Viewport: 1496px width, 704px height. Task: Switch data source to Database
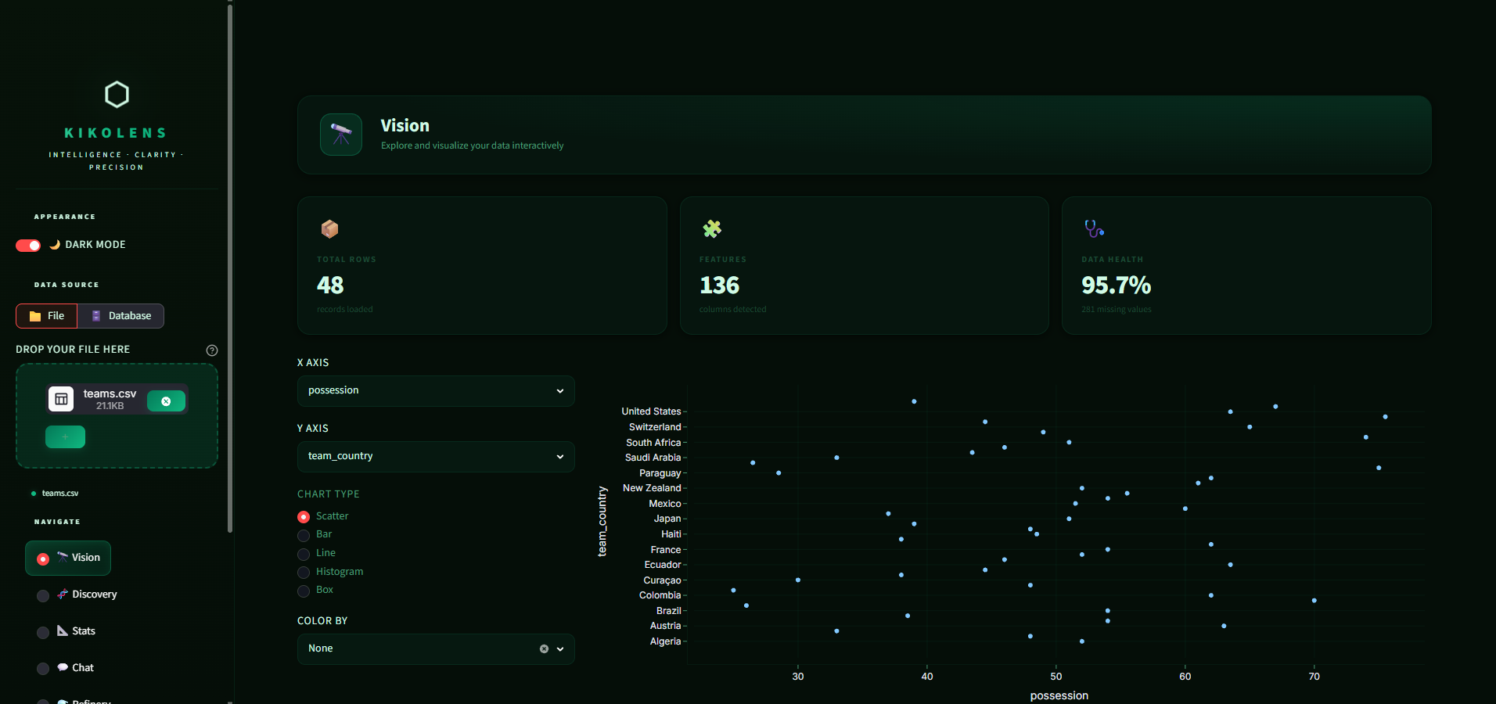click(121, 316)
